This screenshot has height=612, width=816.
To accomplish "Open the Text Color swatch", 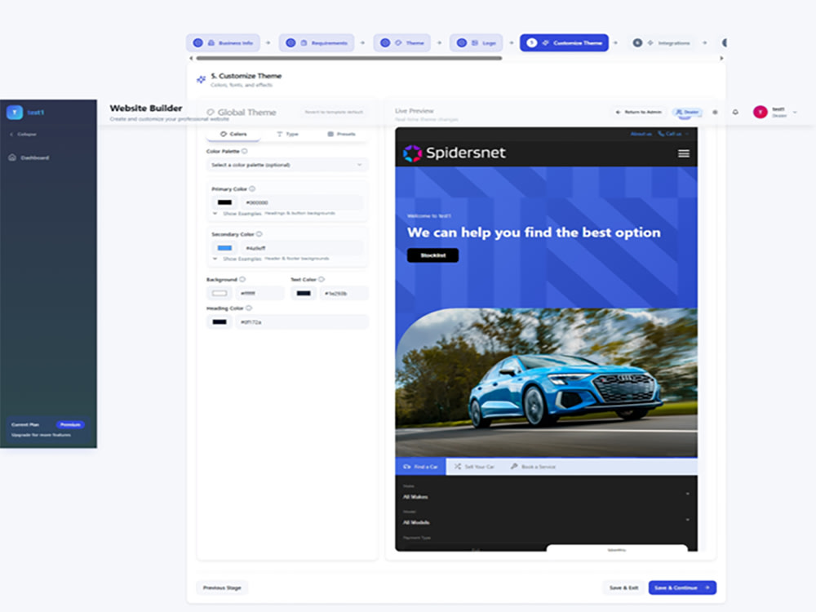I will tap(304, 294).
